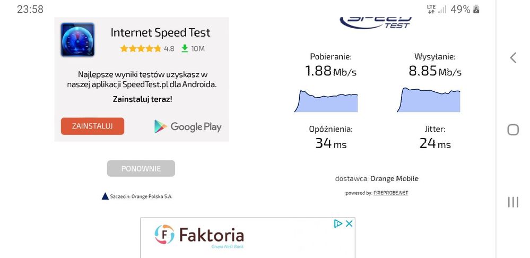Open recent apps with three-bar icon

(x=512, y=202)
